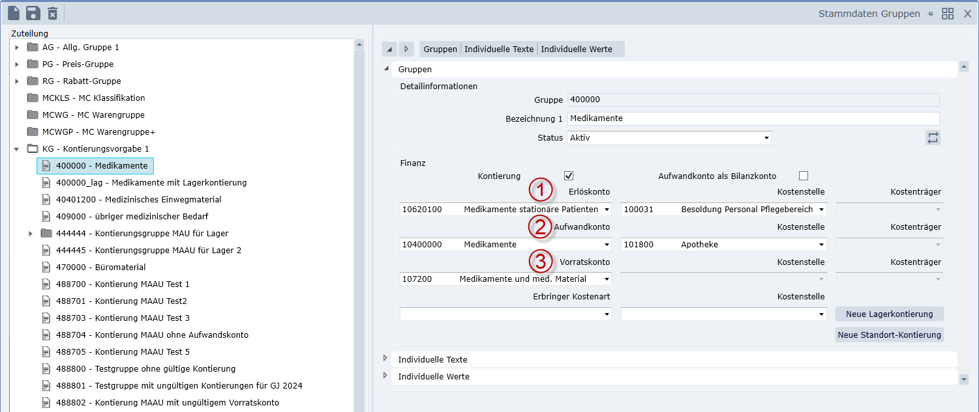Screen dimensions: 979x412
Task: Click the delete trash icon in toolbar
Action: [53, 13]
